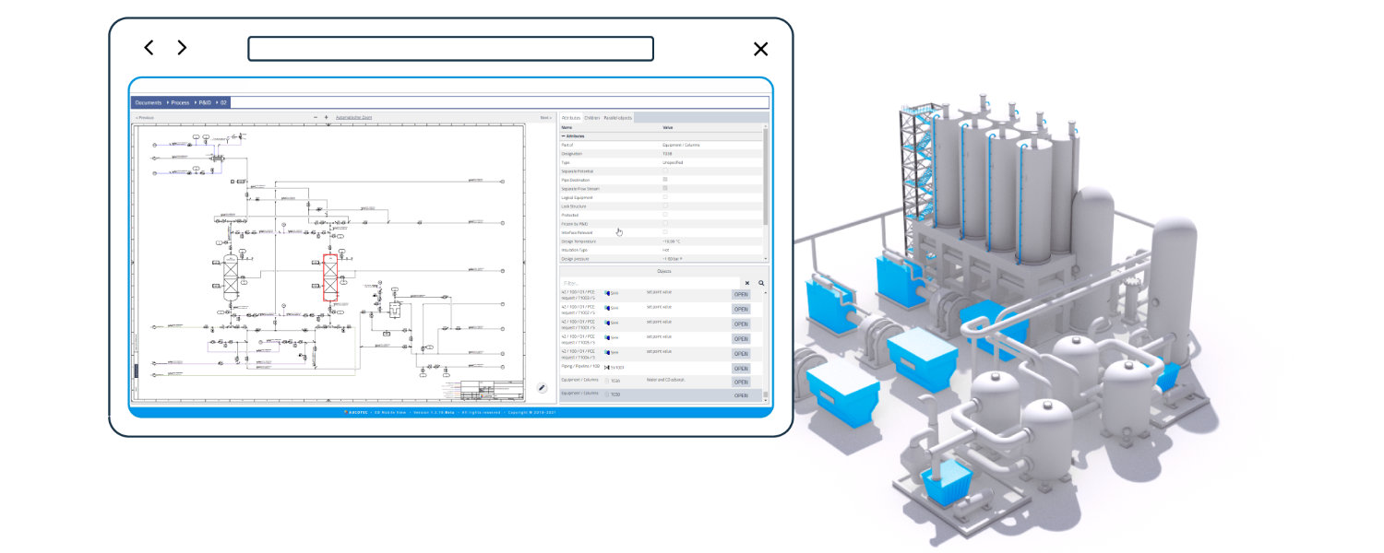Toggle the Pipe Destination checkbox
The height and width of the screenshot is (553, 1384).
point(665,180)
